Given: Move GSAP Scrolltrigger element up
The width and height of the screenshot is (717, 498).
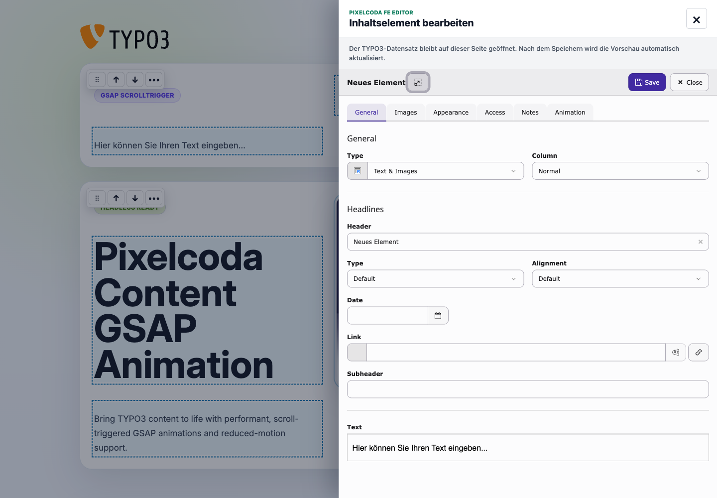Looking at the screenshot, I should coord(116,80).
